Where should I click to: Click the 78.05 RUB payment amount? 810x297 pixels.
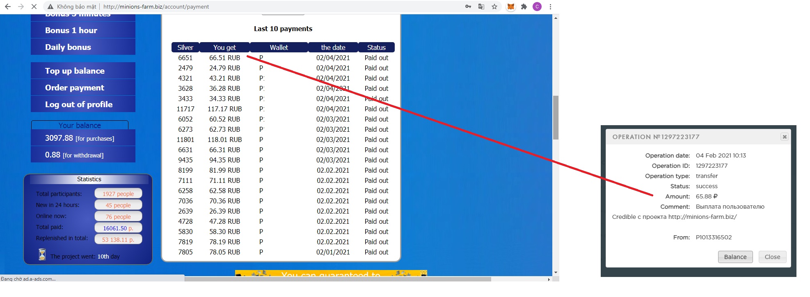[225, 252]
